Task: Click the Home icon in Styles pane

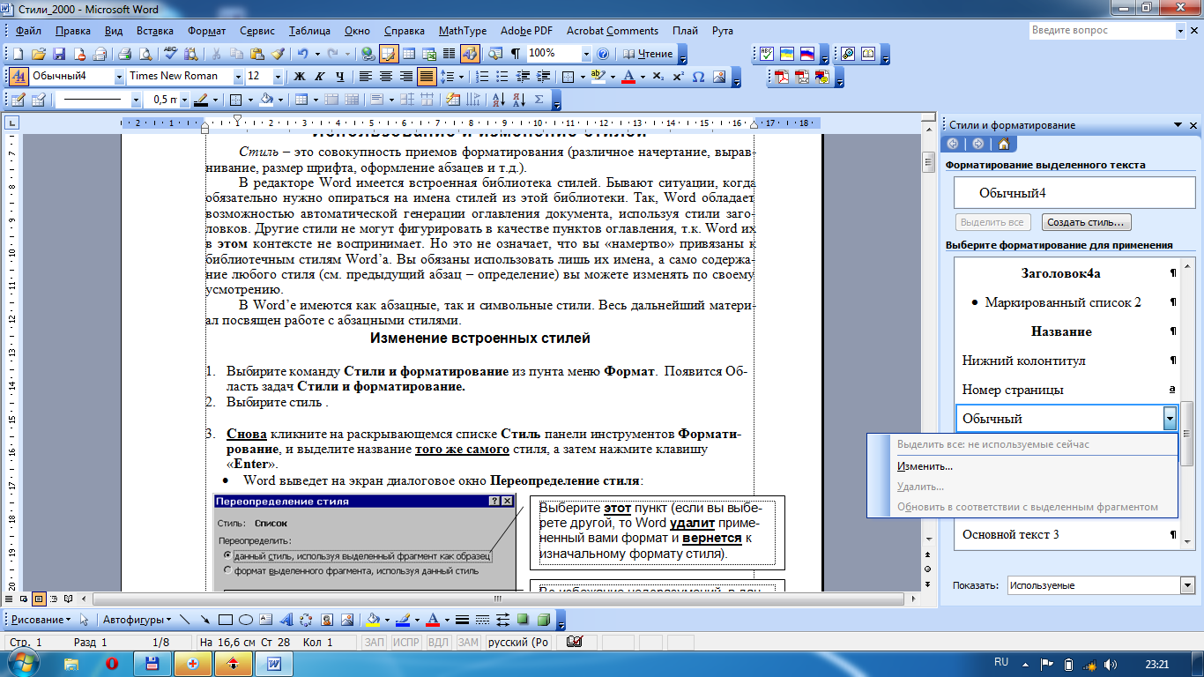Action: (x=1003, y=144)
